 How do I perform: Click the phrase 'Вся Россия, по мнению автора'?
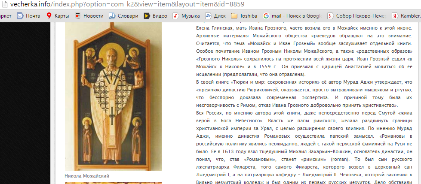233,112
